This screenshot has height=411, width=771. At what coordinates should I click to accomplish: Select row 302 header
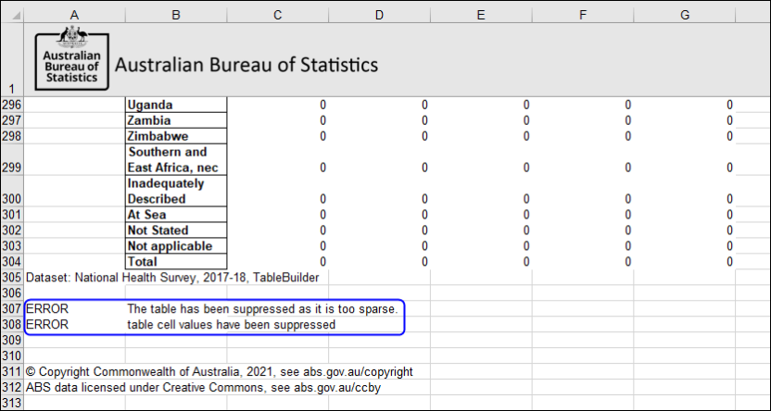(12, 230)
